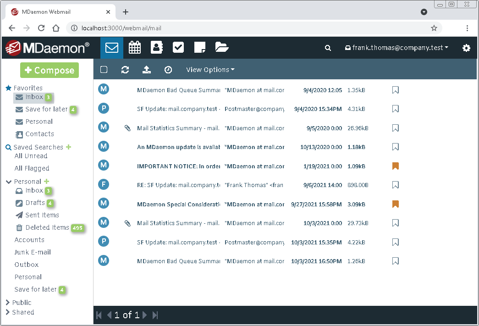
Task: Click the search magnifier icon
Action: (328, 48)
